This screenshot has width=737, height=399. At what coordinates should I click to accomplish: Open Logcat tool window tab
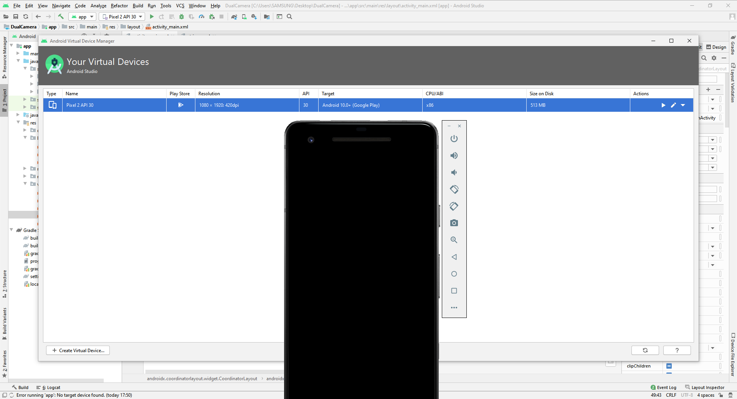(48, 387)
